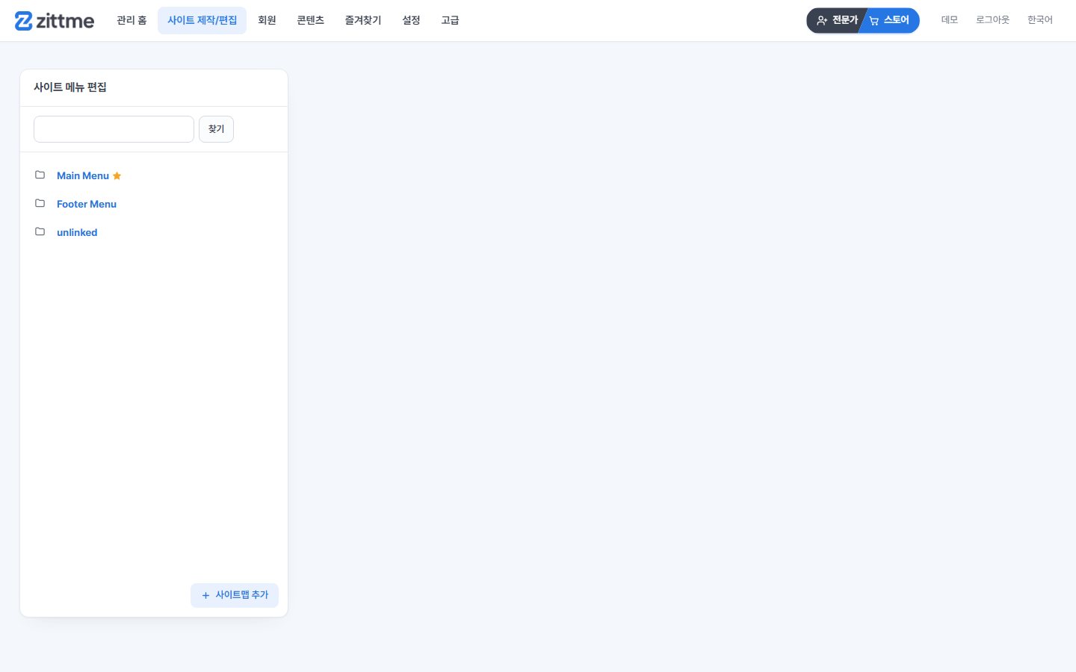
Task: Click the folder icon beside unlinked
Action: tap(40, 231)
